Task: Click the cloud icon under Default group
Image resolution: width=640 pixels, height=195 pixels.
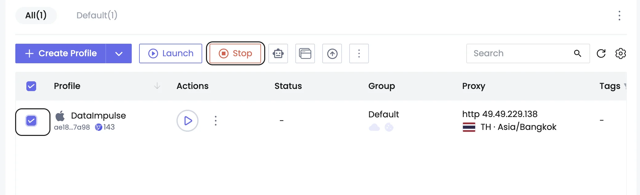Action: [x=374, y=127]
